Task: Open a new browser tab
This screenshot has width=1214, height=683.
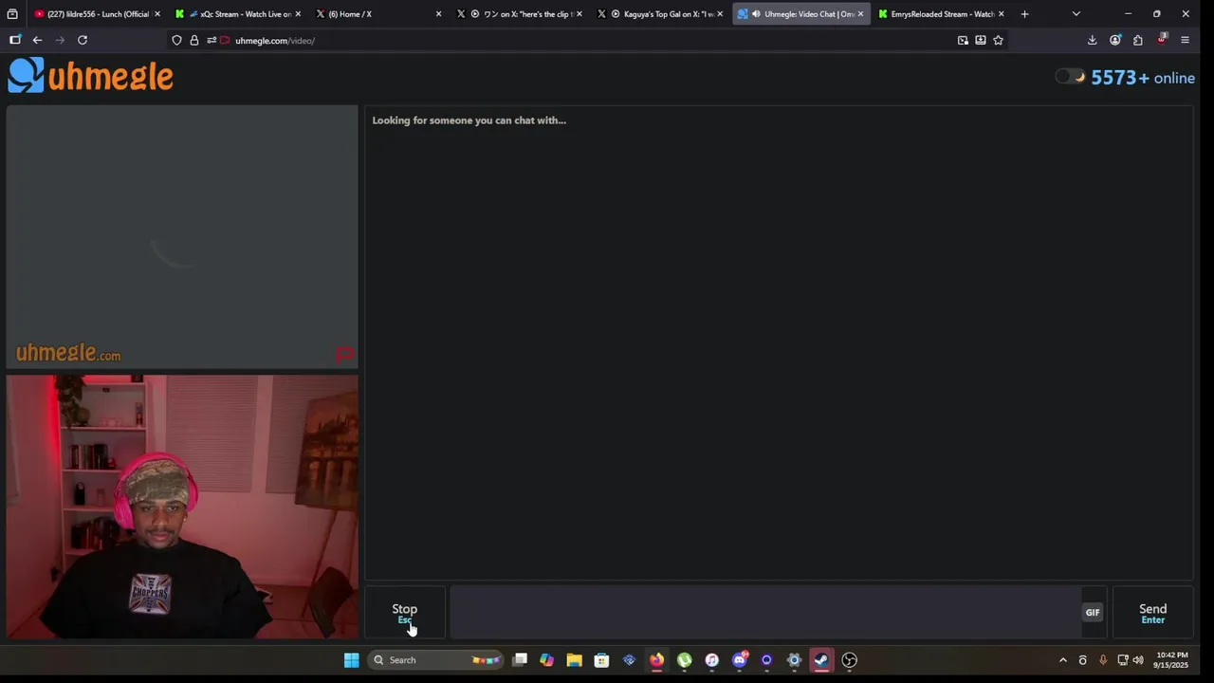Action: tap(1024, 14)
